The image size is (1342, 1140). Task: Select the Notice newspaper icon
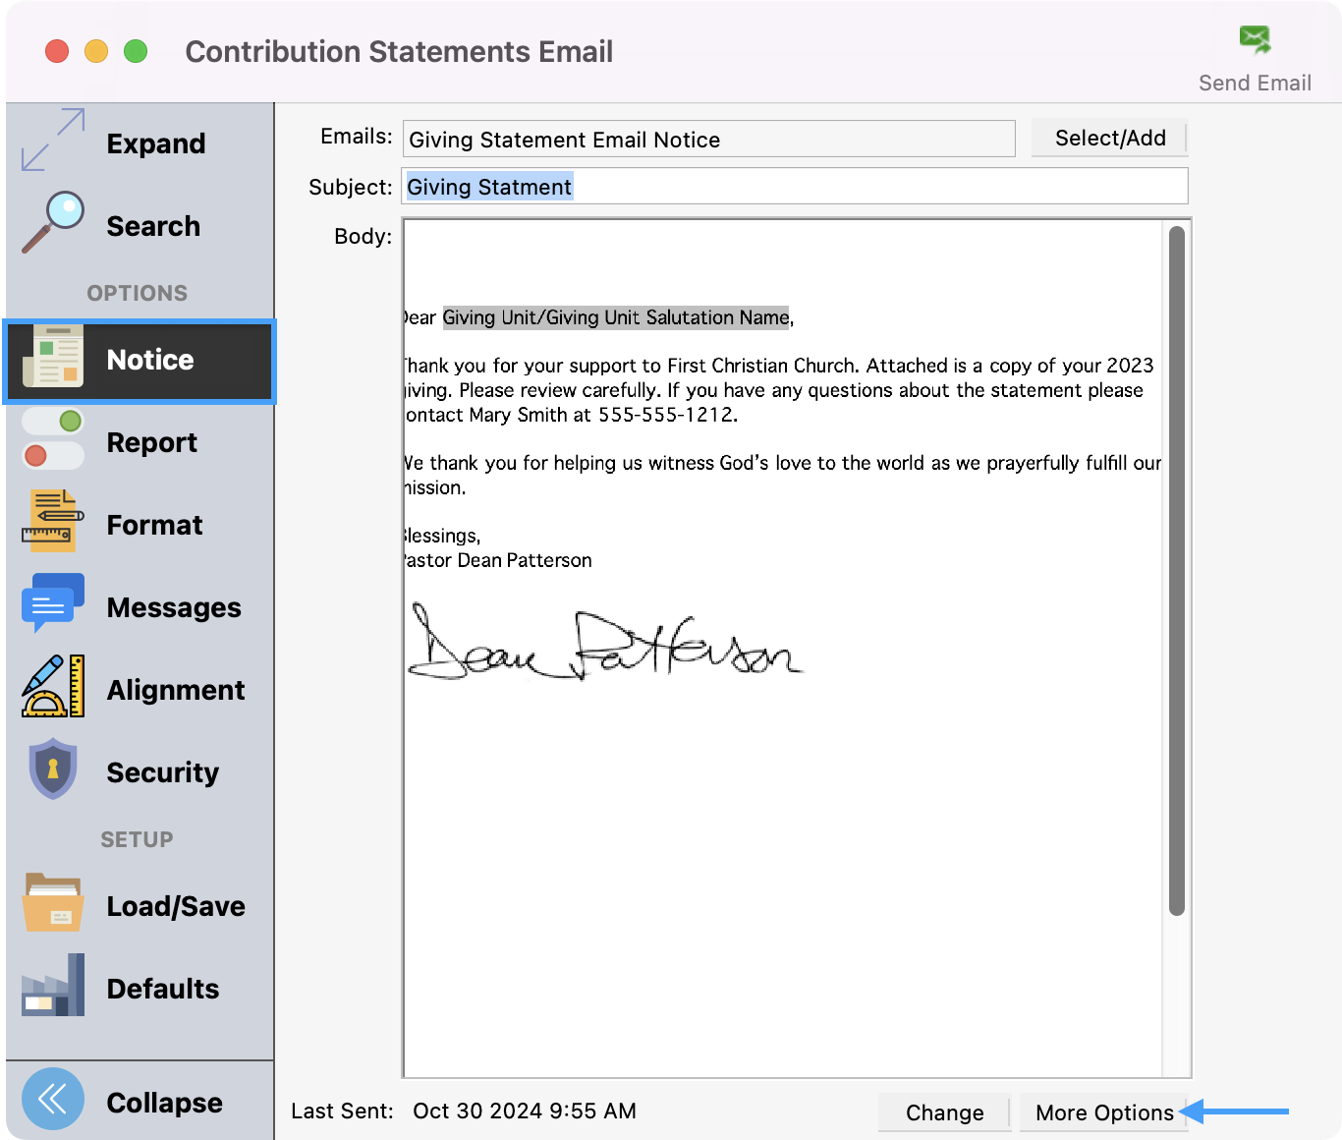click(53, 358)
